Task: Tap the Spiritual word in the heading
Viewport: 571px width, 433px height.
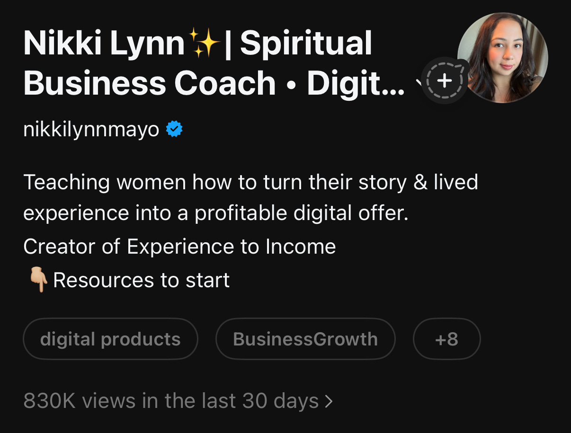Action: point(306,44)
